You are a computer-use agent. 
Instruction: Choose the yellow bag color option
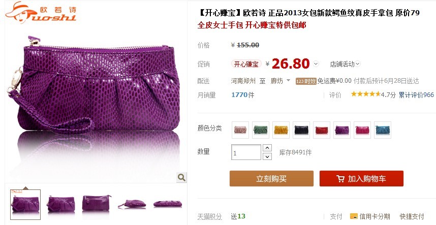[281, 130]
